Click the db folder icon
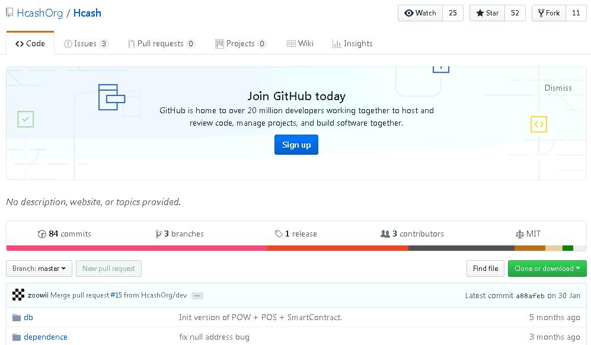The height and width of the screenshot is (345, 591). click(x=17, y=318)
